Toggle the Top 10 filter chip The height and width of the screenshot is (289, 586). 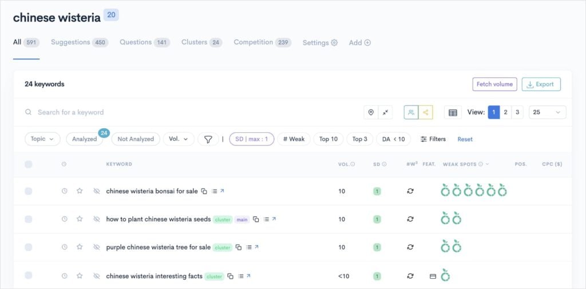328,139
